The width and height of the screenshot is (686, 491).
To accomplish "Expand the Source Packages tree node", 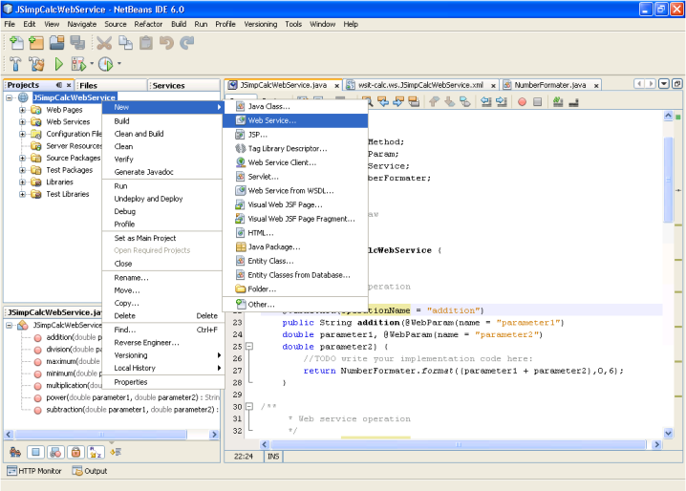I will (x=23, y=159).
